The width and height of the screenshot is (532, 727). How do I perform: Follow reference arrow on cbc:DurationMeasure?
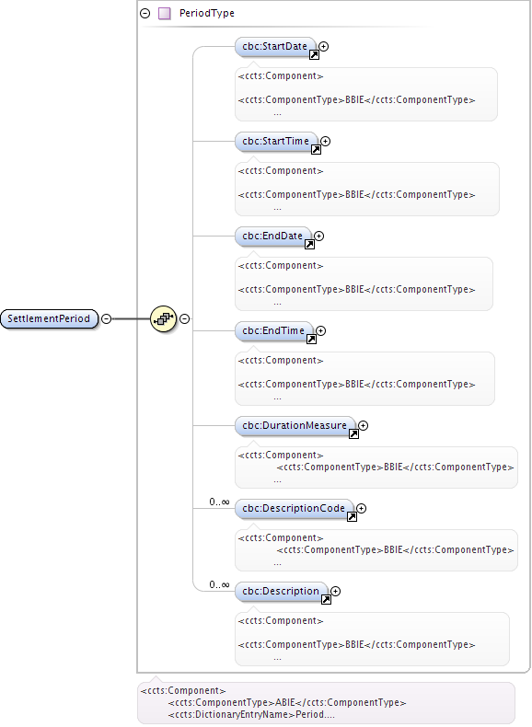coord(353,434)
